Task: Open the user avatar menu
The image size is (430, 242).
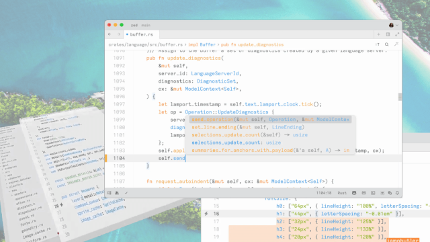Action: click(x=393, y=25)
